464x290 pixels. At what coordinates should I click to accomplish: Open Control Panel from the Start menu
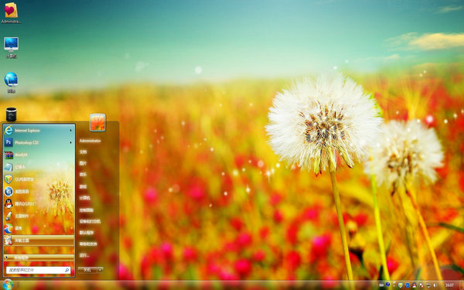pyautogui.click(x=86, y=210)
